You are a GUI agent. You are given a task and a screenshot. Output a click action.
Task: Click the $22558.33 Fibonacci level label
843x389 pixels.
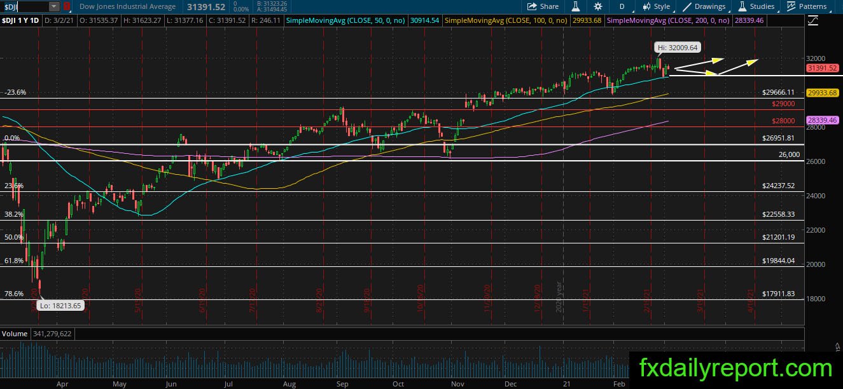779,214
